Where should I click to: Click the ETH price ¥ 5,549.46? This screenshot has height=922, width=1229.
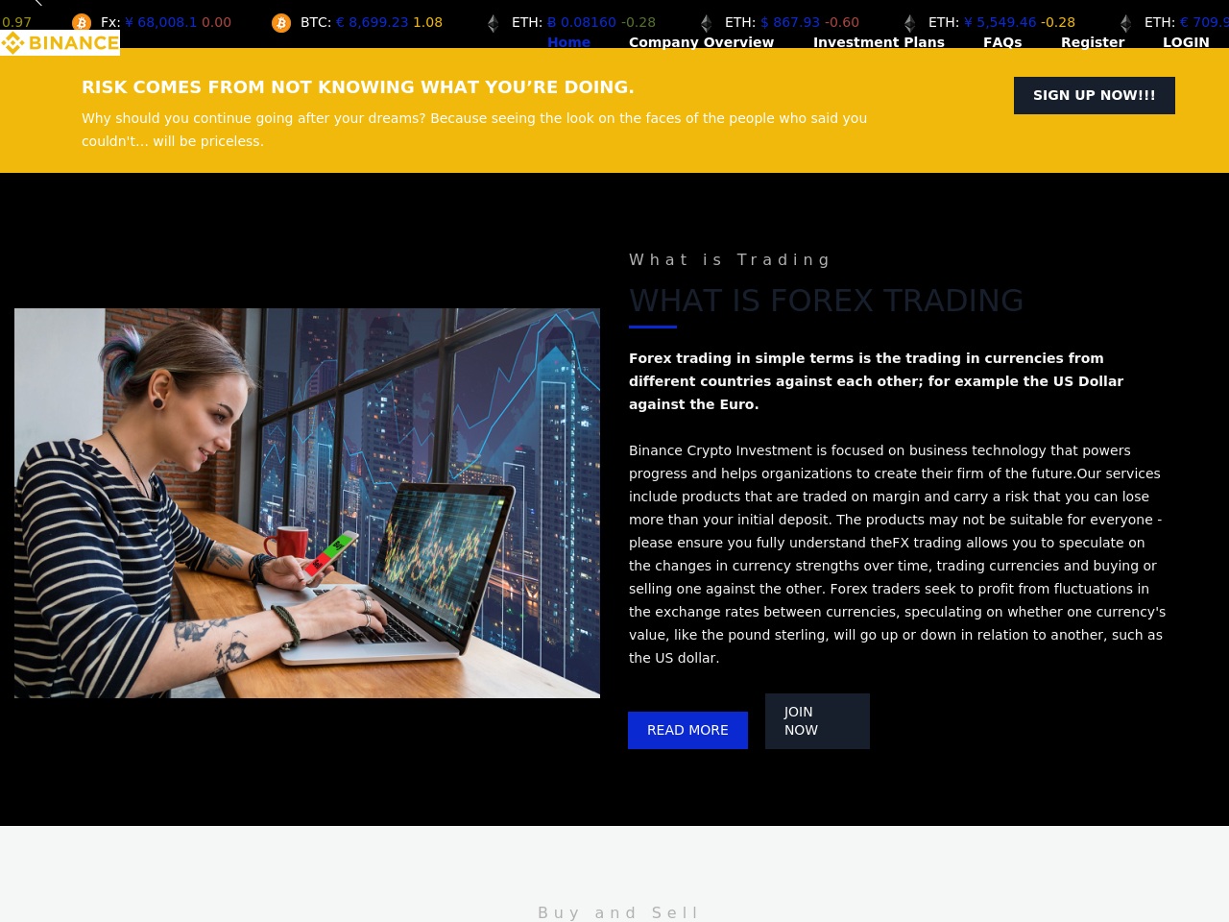1000,22
